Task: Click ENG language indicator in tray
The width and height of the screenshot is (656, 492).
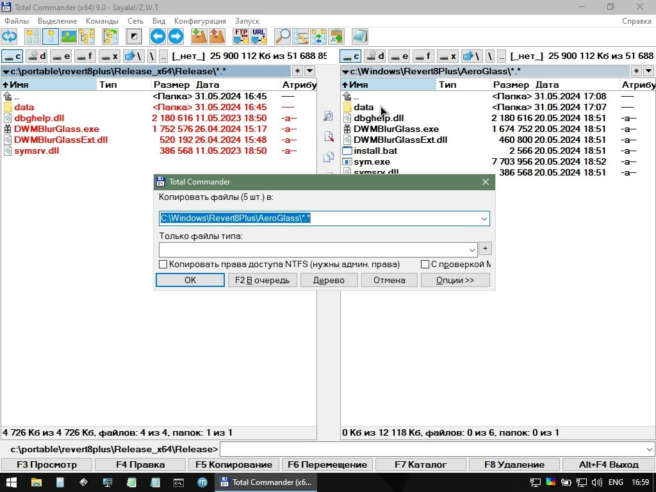Action: [616, 482]
